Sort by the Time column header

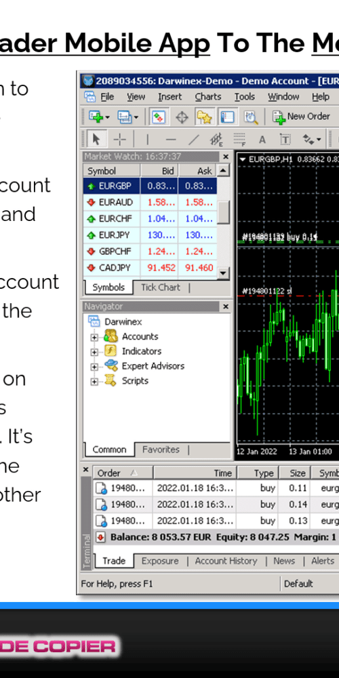pyautogui.click(x=195, y=473)
